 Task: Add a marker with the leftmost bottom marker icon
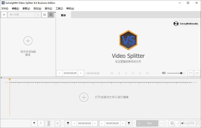34,123
